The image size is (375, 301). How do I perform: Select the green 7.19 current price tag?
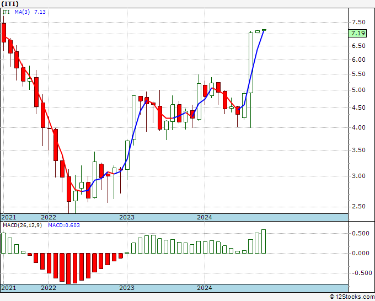pos(357,33)
